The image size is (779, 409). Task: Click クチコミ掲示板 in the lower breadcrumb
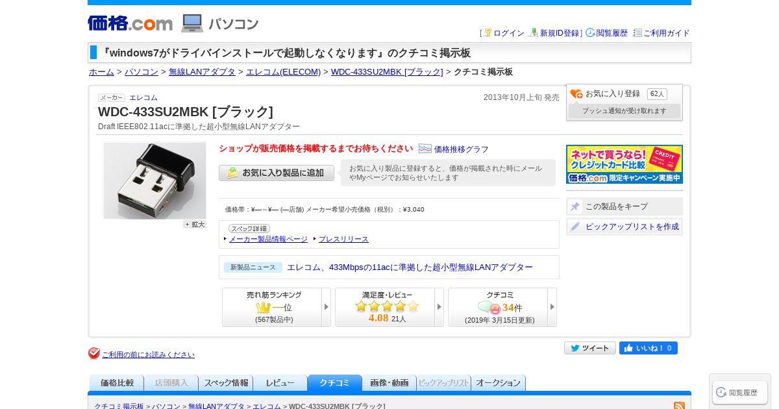(x=119, y=406)
